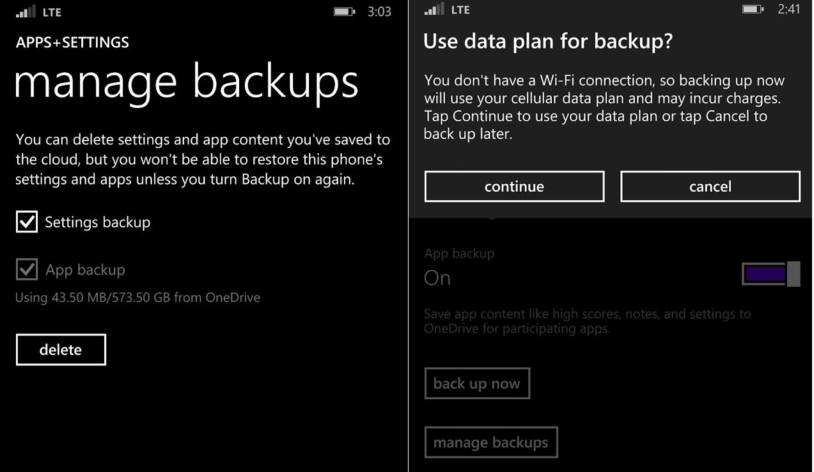Tap the Settings backup label text

click(x=98, y=222)
